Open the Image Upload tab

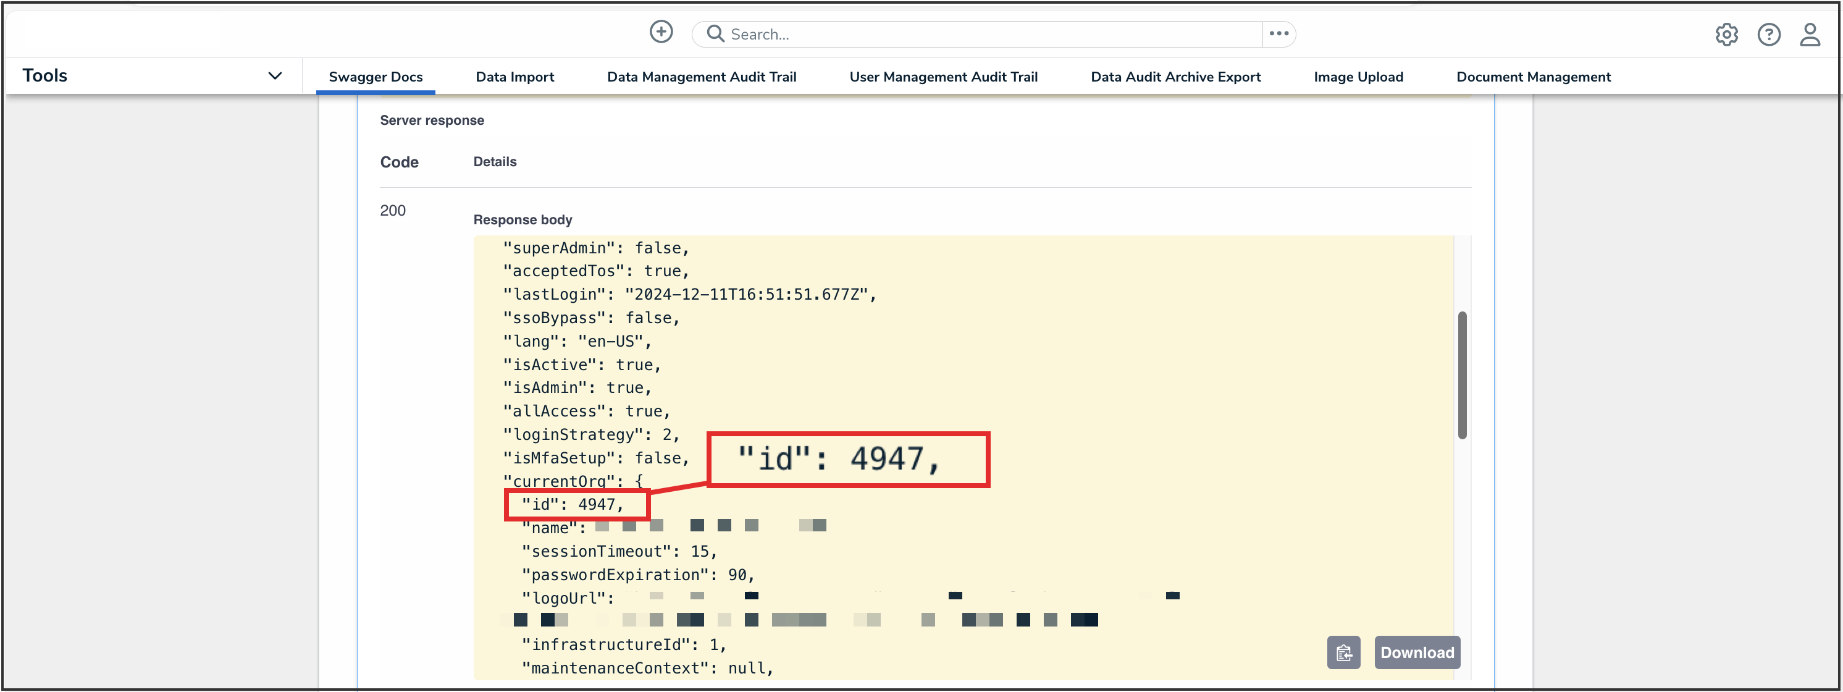(1358, 77)
